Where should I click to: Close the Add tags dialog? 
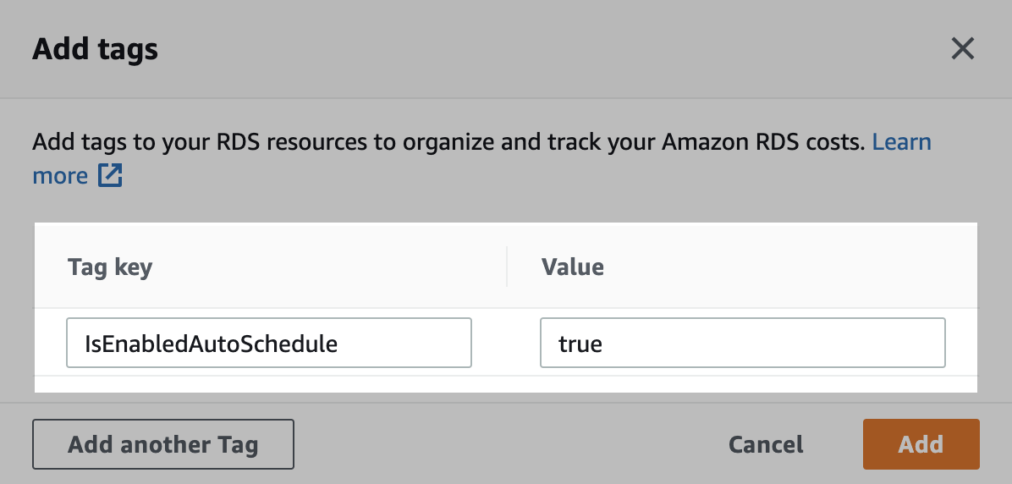[x=962, y=49]
